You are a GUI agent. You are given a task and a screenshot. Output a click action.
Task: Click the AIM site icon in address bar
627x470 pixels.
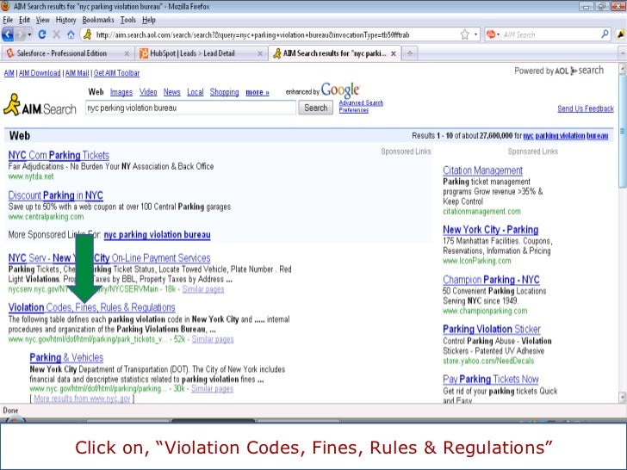(88, 34)
